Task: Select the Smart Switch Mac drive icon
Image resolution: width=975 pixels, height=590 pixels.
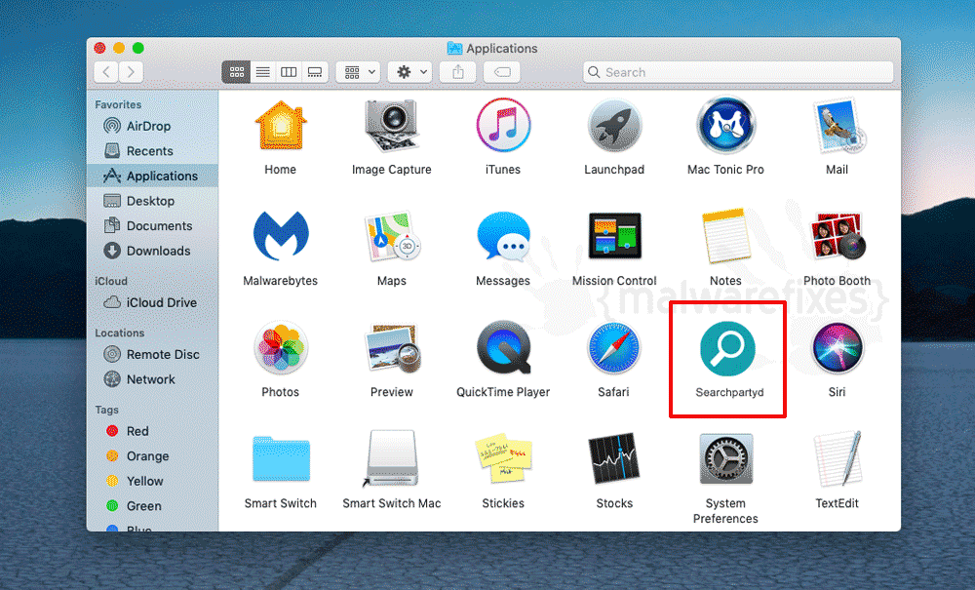Action: 392,458
